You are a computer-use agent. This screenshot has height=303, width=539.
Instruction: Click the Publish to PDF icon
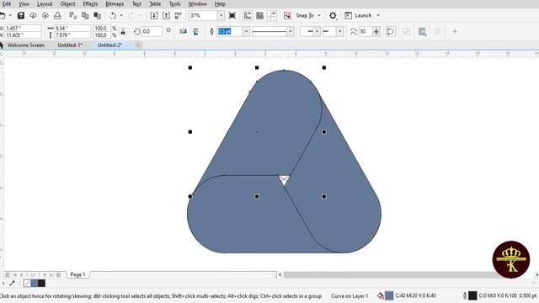tap(178, 15)
